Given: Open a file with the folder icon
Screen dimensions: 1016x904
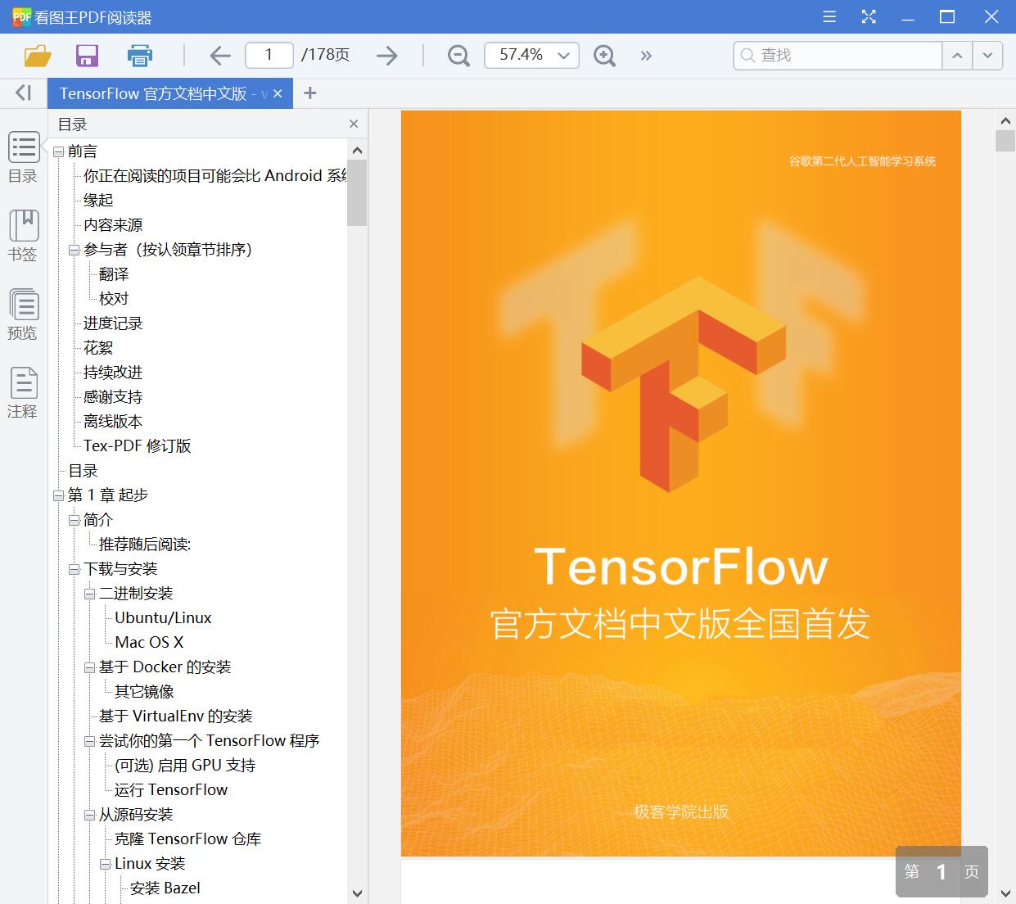Looking at the screenshot, I should click(x=38, y=56).
